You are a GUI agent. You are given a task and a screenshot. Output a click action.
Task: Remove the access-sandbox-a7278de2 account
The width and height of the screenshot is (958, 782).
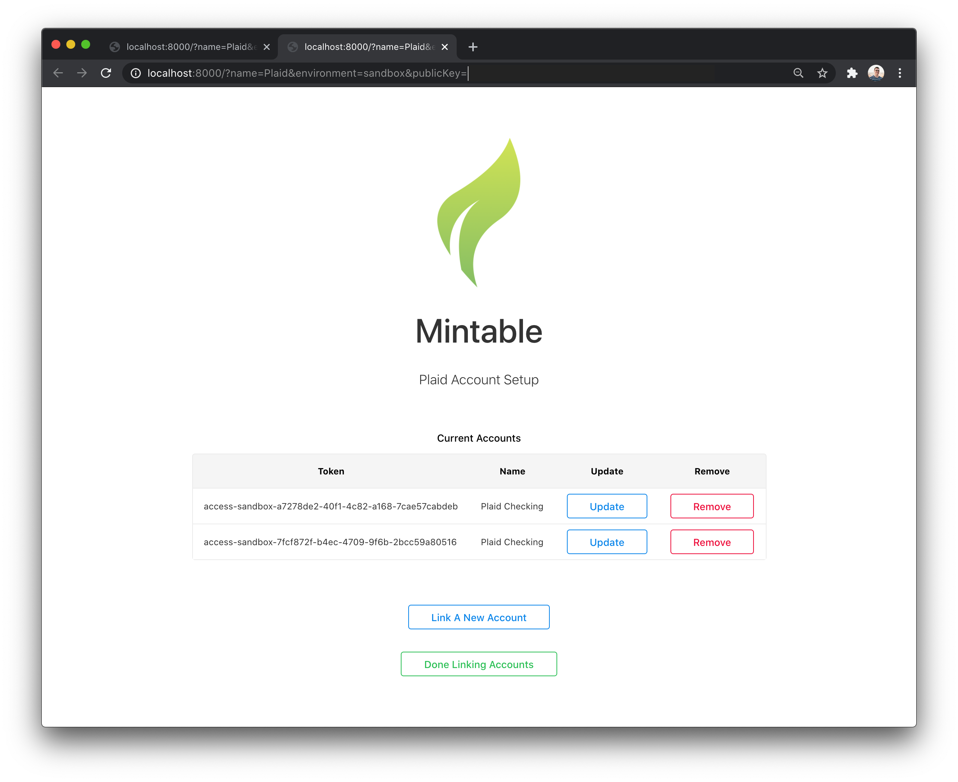(712, 506)
